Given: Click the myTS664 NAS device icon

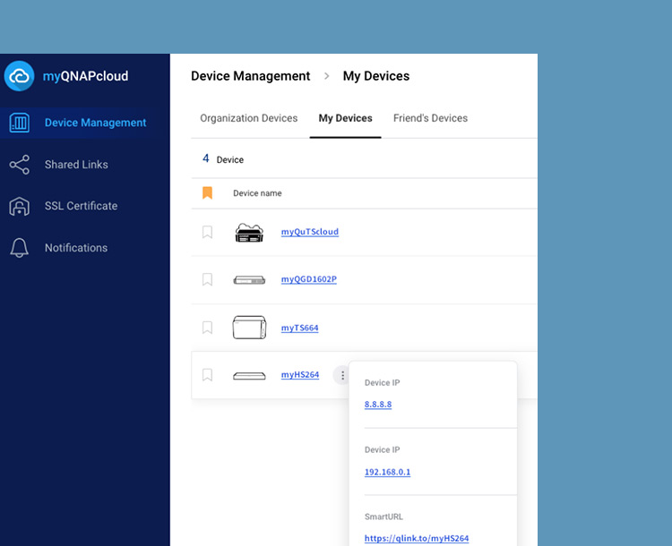Looking at the screenshot, I should [x=249, y=328].
